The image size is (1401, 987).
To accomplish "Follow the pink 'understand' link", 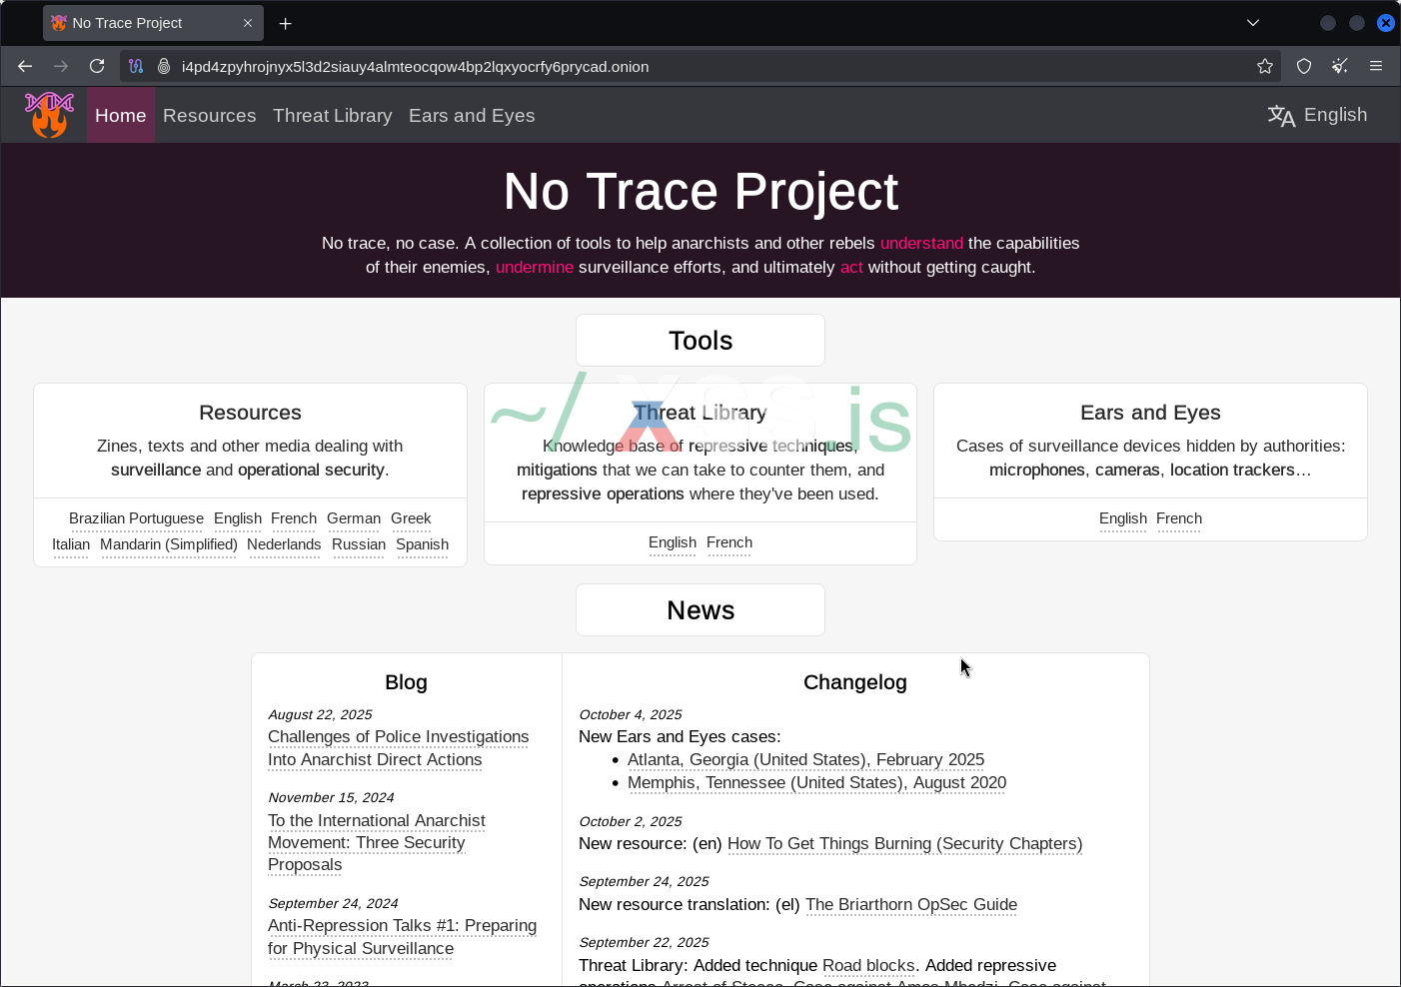I will pyautogui.click(x=921, y=243).
